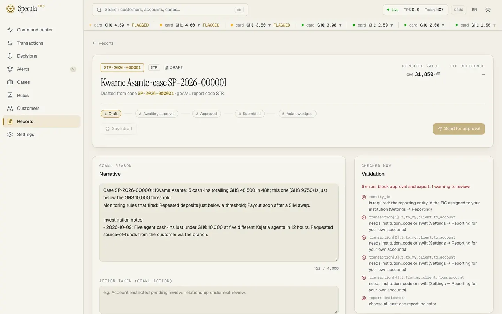
Task: Focus the search customers field
Action: pyautogui.click(x=170, y=10)
